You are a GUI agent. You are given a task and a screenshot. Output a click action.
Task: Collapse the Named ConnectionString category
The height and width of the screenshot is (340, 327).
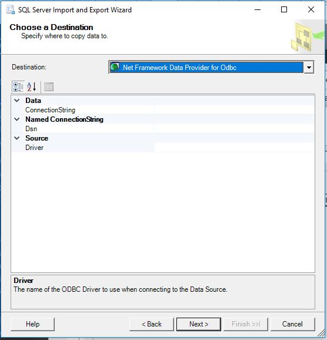tap(17, 119)
